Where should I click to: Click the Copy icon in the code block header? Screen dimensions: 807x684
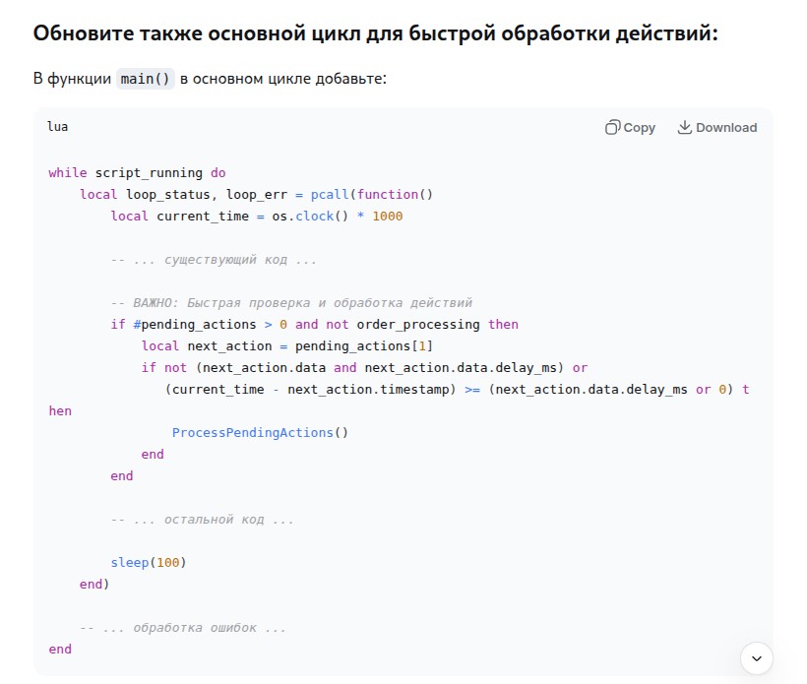click(x=612, y=127)
